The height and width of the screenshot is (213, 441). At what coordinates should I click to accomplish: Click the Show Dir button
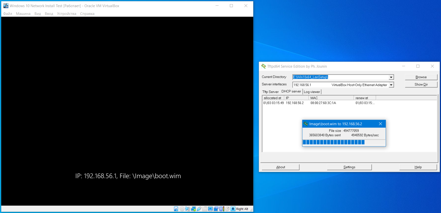point(421,85)
